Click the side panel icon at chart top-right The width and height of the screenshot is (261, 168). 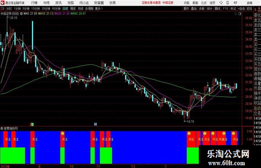point(240,14)
